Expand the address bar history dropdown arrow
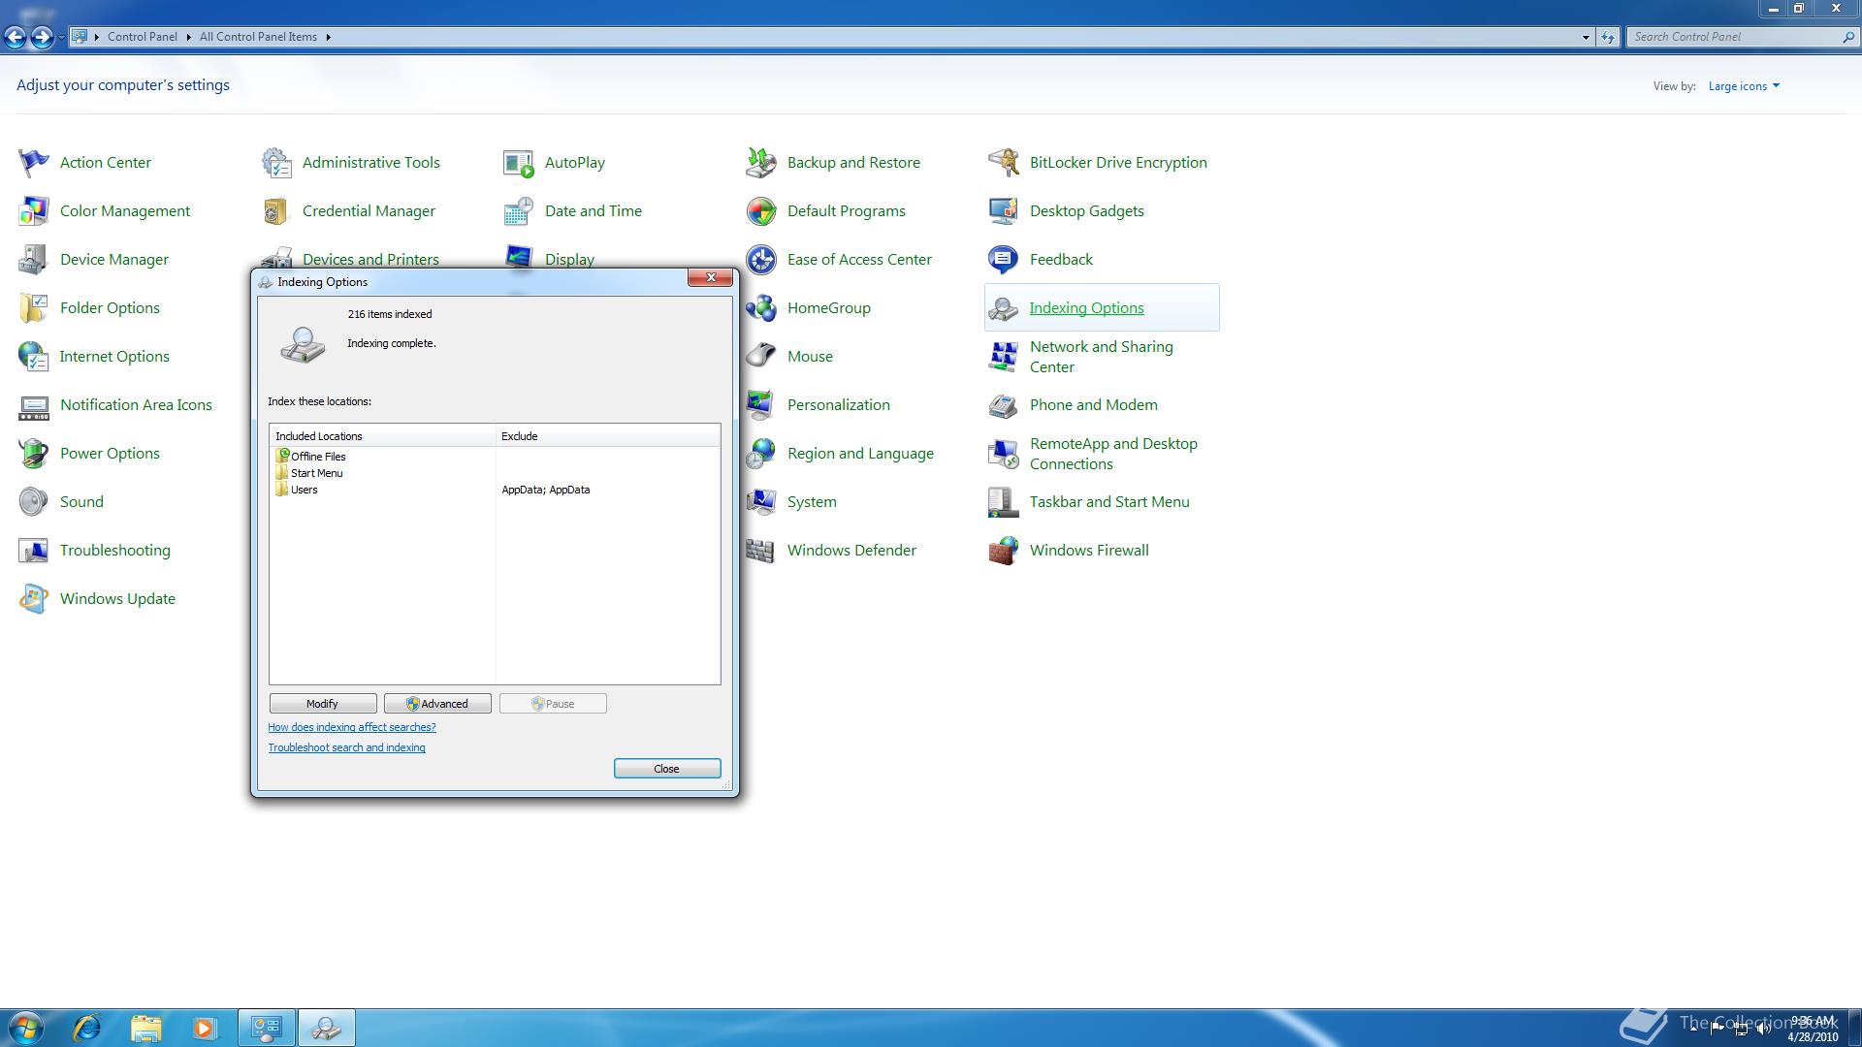This screenshot has height=1047, width=1862. [x=1586, y=37]
